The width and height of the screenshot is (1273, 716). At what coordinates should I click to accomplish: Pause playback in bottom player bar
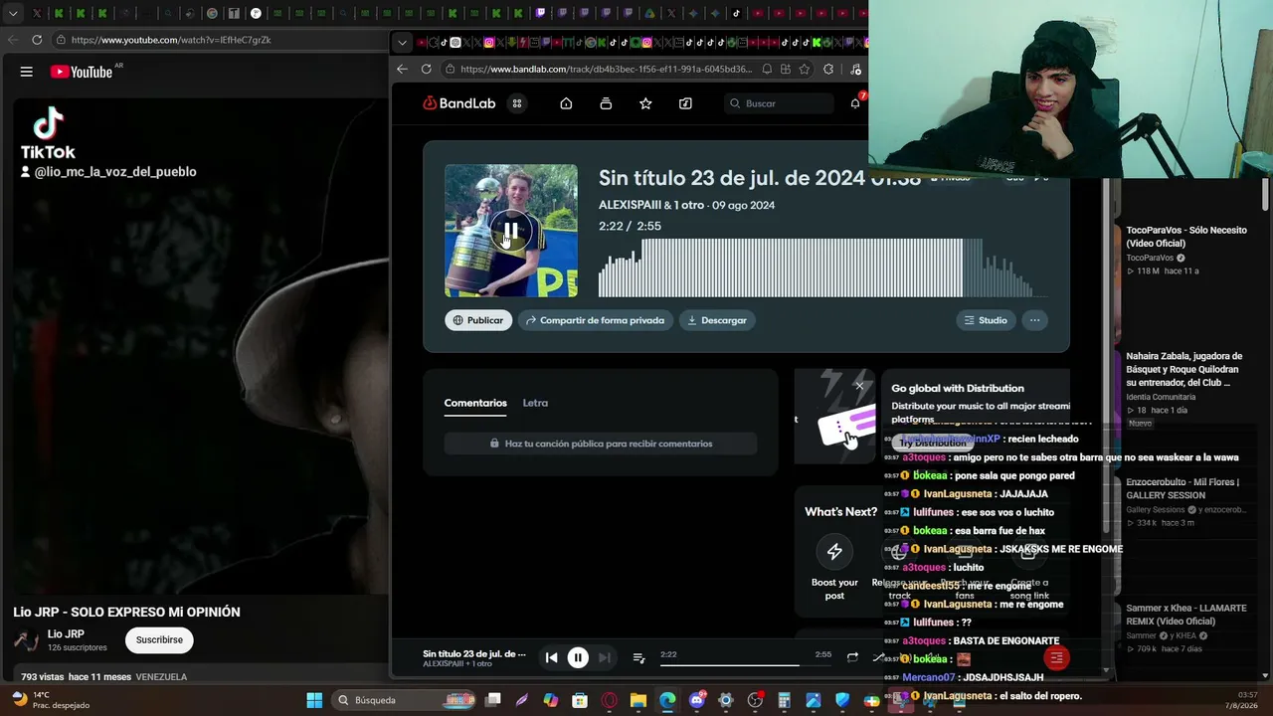tap(578, 657)
